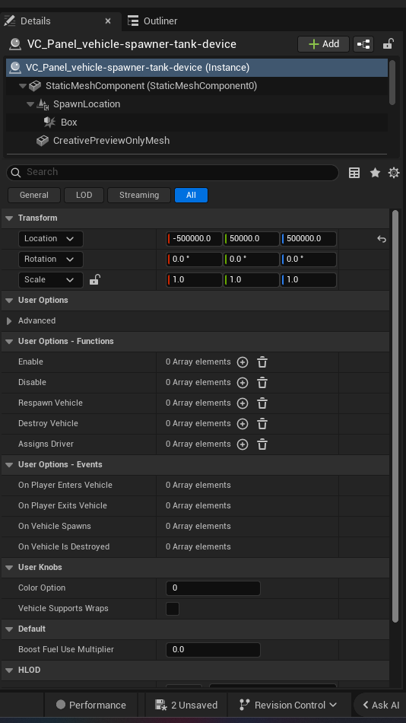The width and height of the screenshot is (406, 723).
Task: Collapse the Transform section
Action: pos(9,218)
